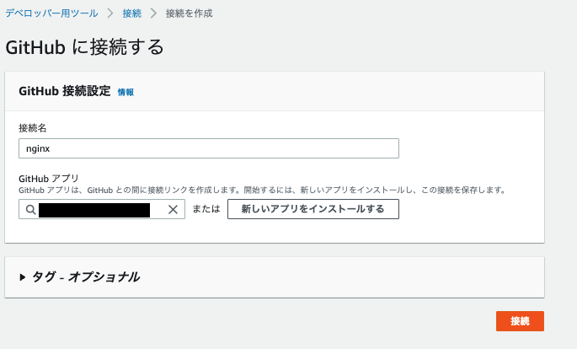Click inside the GitHub アプリ search field
Image resolution: width=577 pixels, height=349 pixels.
pyautogui.click(x=102, y=209)
